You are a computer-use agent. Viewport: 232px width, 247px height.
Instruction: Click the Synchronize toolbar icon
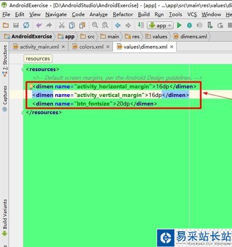[x=26, y=25]
